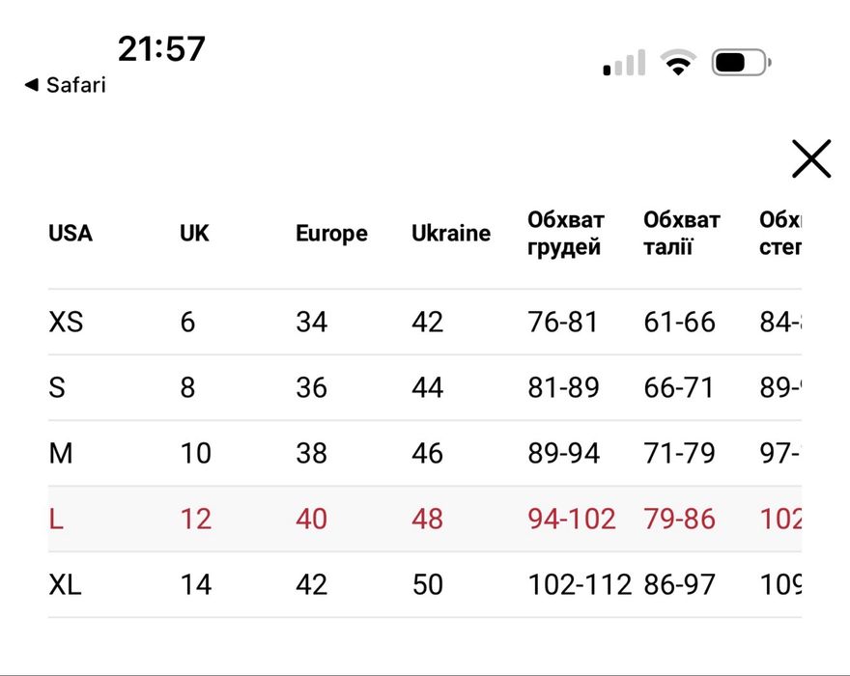
Task: Tap the Ukraine column header
Action: pyautogui.click(x=451, y=234)
